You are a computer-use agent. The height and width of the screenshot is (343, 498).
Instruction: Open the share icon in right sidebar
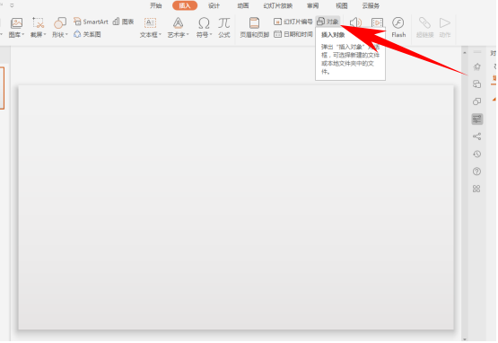click(x=476, y=136)
